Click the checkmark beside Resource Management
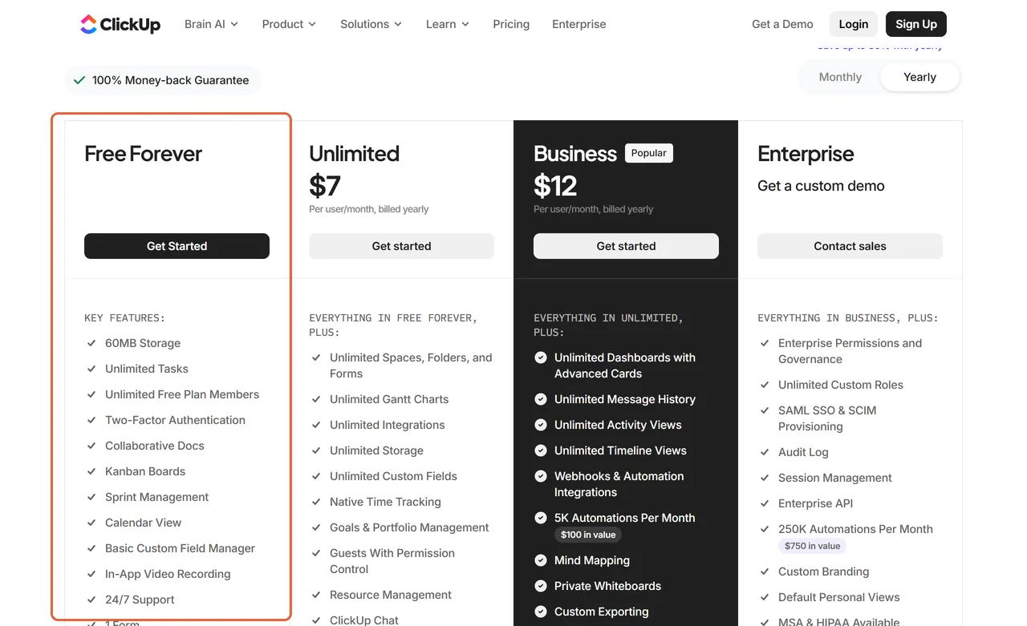1027x626 pixels. click(316, 595)
